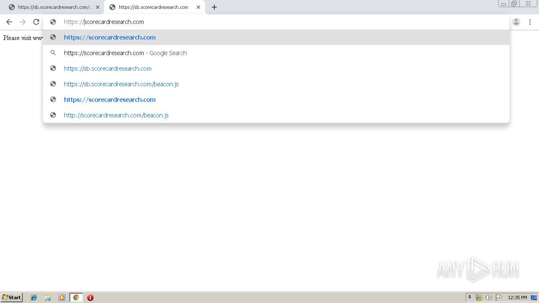Choose the highlighted https://scorecardresearch.com suggestion

click(x=276, y=37)
